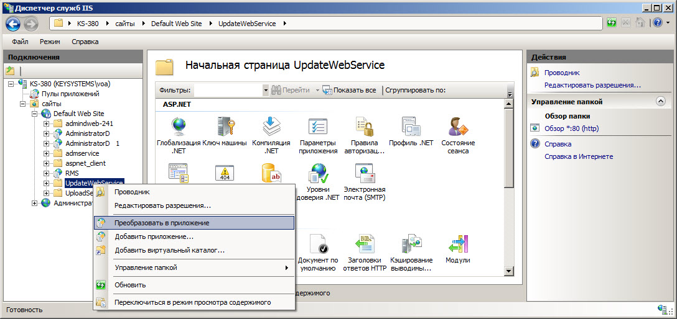Choose Добавить приложение... in context menu
Viewport: 677px width, 319px height.
point(194,237)
